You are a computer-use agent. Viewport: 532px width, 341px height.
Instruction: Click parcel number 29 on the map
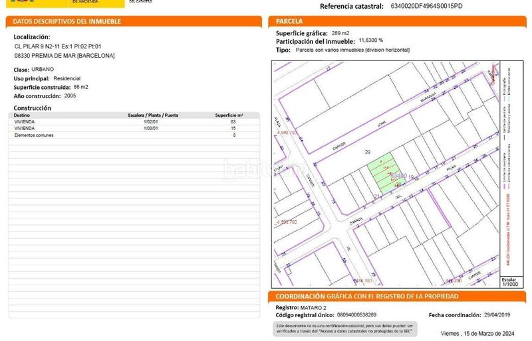click(368, 153)
